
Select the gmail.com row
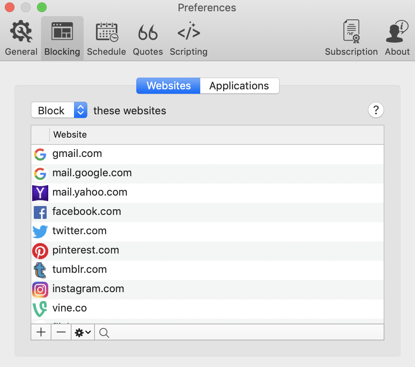click(x=207, y=154)
